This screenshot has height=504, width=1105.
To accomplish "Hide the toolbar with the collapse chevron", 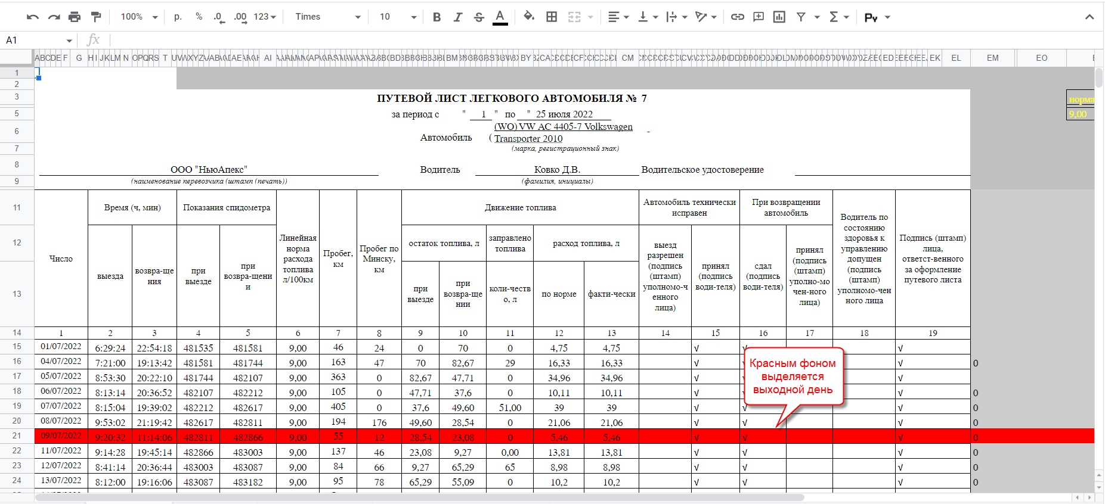I will tap(1089, 17).
